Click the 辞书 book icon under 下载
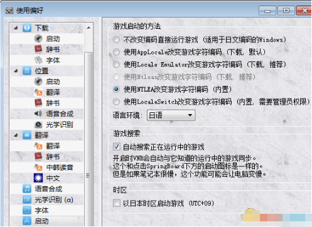 tap(38, 50)
